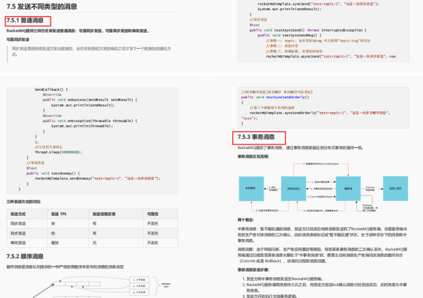Select the "发送结果反馈" column header

(x=104, y=214)
